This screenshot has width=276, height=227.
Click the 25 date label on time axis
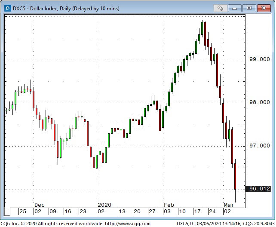[23, 212]
